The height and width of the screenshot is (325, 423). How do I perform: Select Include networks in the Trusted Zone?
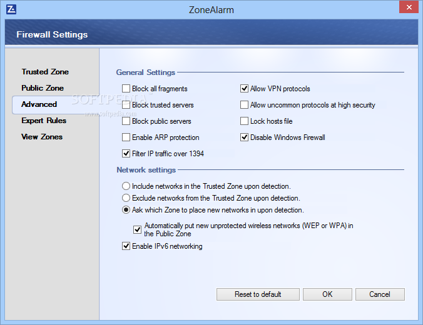pyautogui.click(x=126, y=186)
